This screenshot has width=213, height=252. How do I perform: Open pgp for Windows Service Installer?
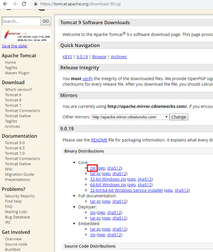pyautogui.click(x=169, y=190)
